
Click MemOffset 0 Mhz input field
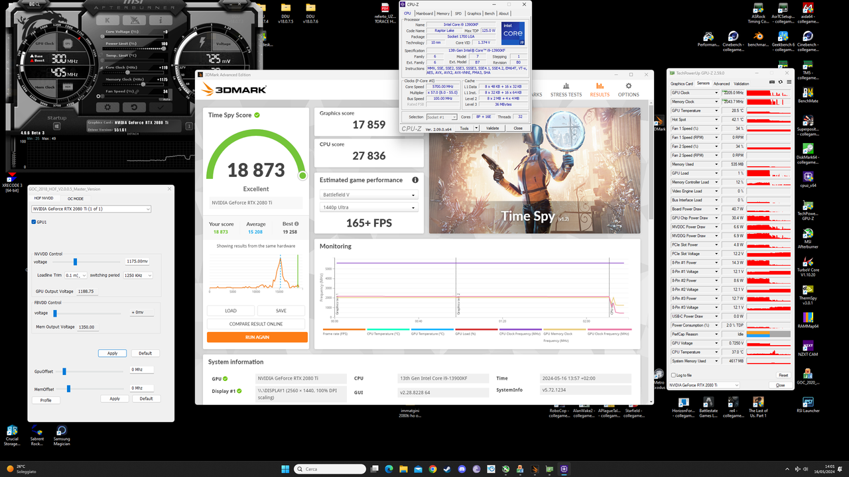pyautogui.click(x=142, y=388)
